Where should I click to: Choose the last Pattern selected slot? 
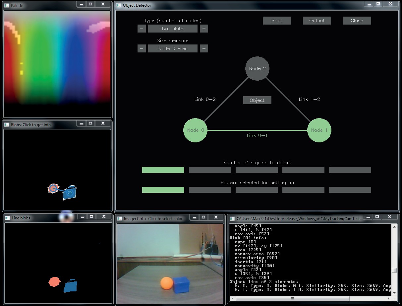click(x=350, y=190)
